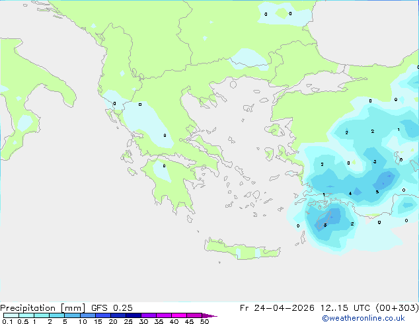Click the purple arrow tip ending the legend
This screenshot has height=324, width=419.
coord(209,315)
